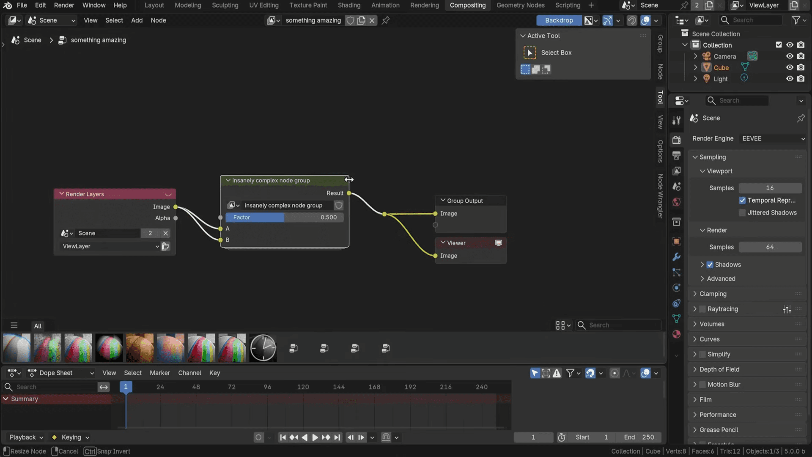Open the Modifier Properties wrench tab
This screenshot has width=812, height=457.
[x=677, y=257]
